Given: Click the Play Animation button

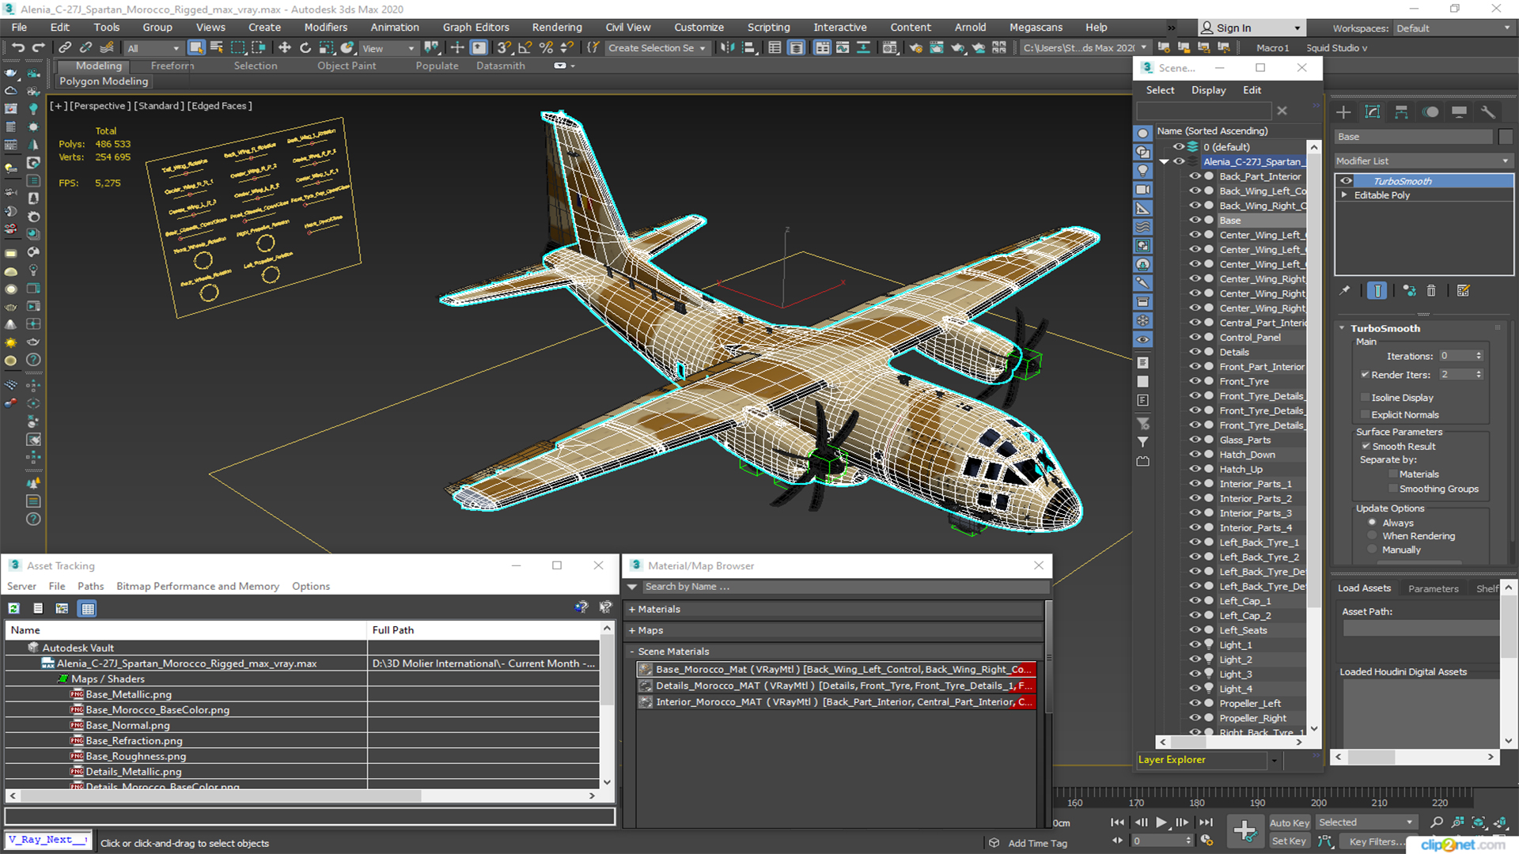Looking at the screenshot, I should [x=1161, y=822].
